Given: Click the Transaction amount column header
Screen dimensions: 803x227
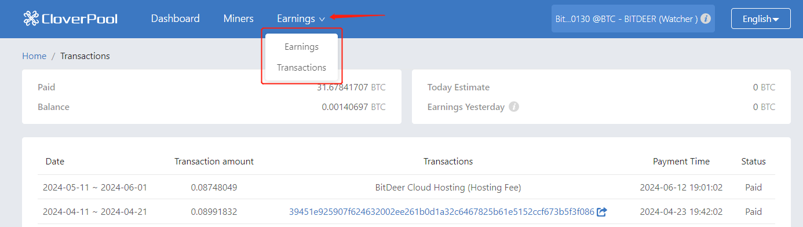Looking at the screenshot, I should point(214,162).
